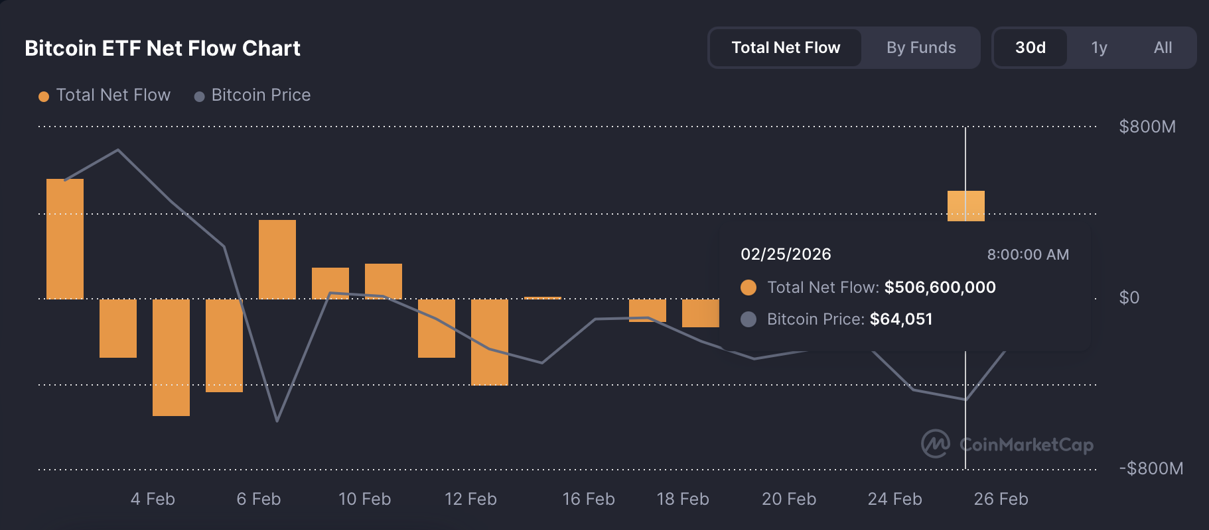The image size is (1209, 530).
Task: Click the CoinMarketCap watermark text
Action: pyautogui.click(x=1027, y=445)
